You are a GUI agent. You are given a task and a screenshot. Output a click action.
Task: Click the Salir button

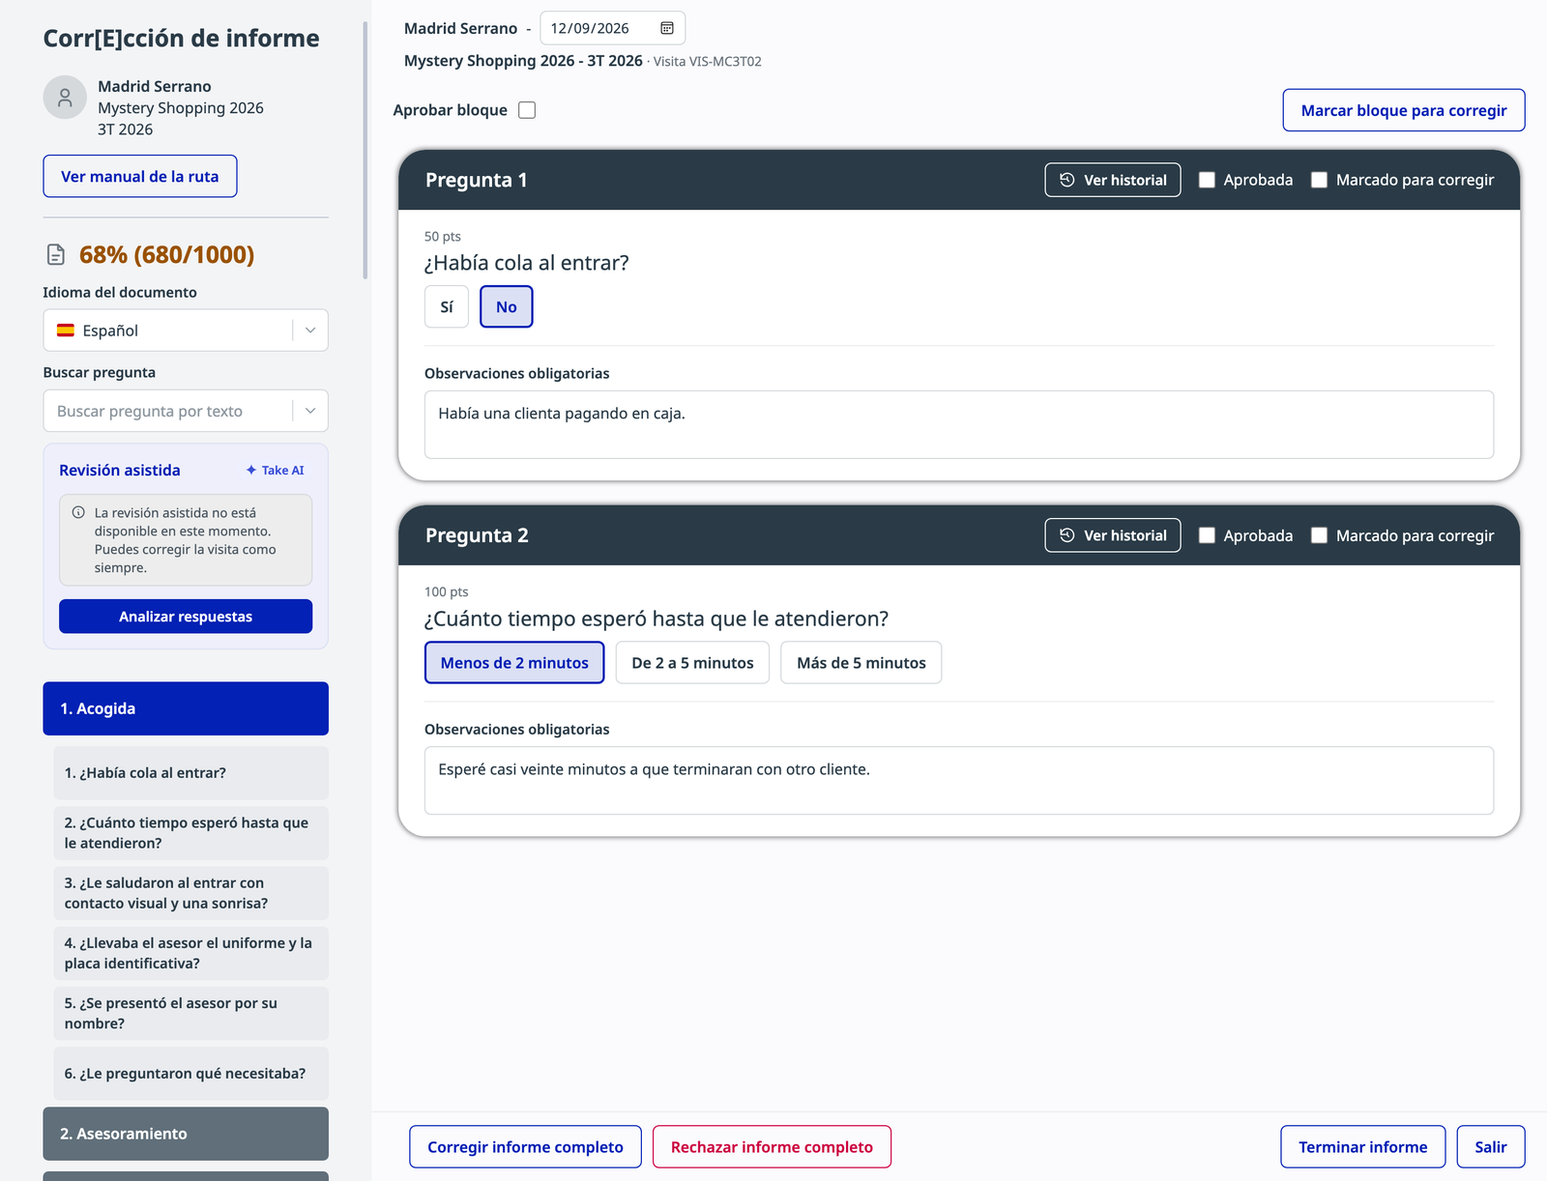pyautogui.click(x=1491, y=1147)
